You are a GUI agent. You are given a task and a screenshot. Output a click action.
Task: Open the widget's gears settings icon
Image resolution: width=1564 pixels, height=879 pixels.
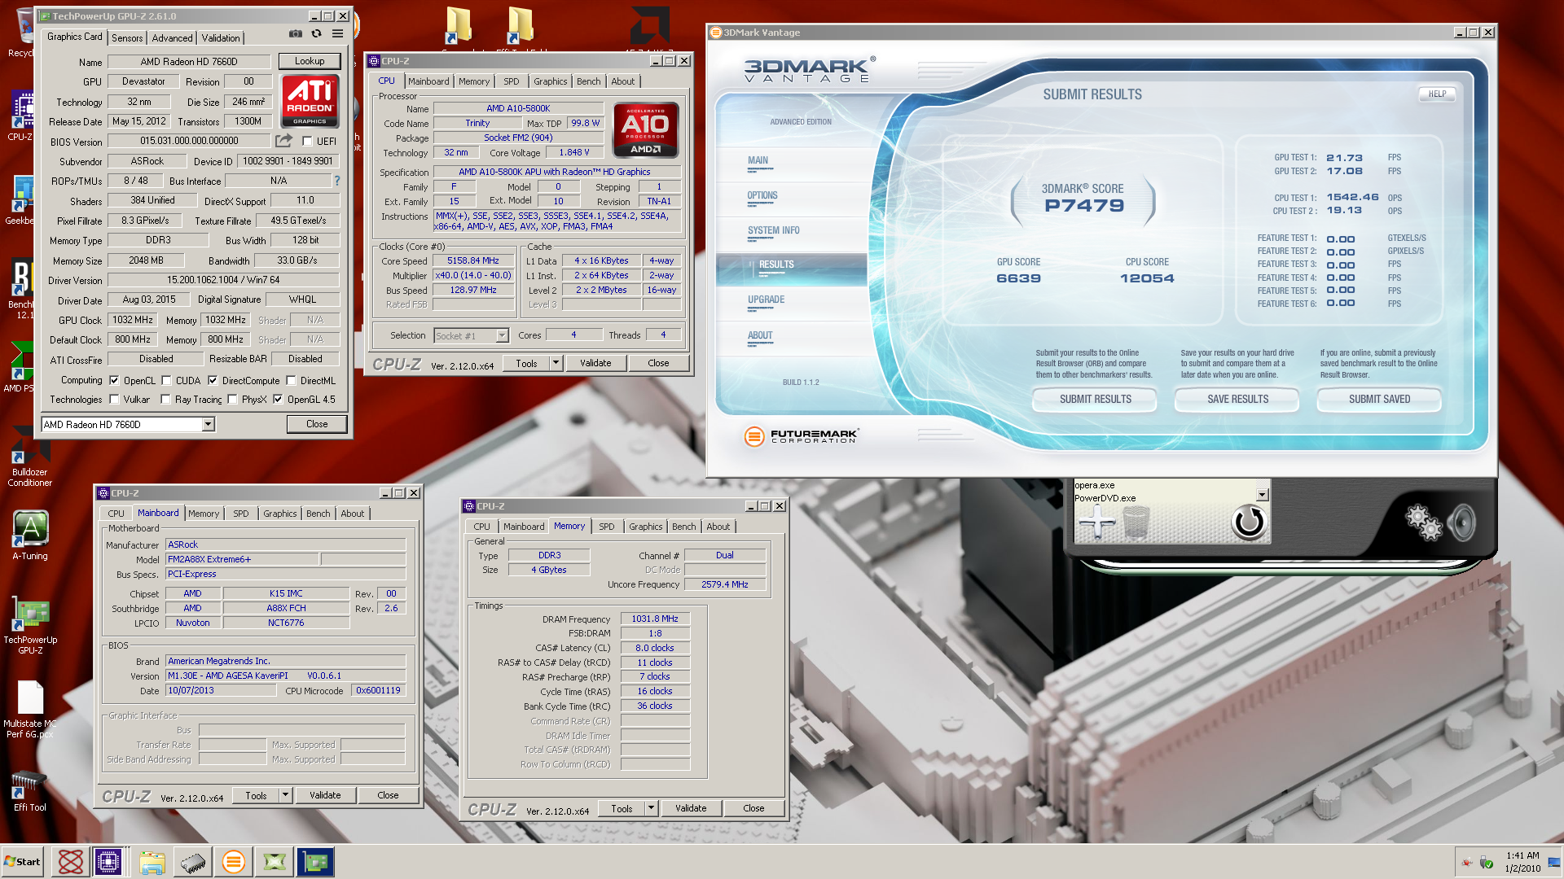(1424, 522)
